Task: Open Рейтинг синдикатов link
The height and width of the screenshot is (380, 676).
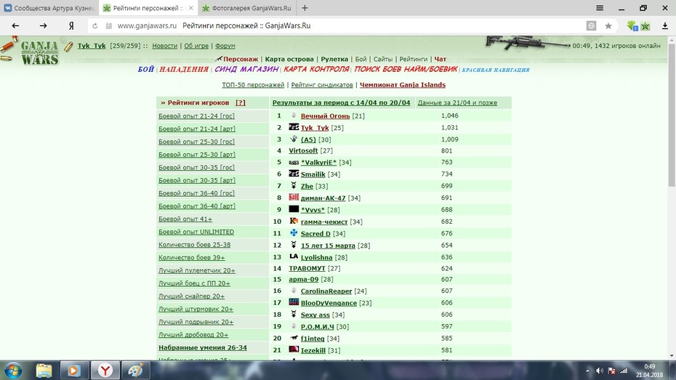Action: click(322, 85)
